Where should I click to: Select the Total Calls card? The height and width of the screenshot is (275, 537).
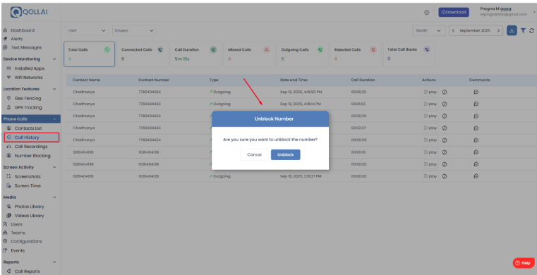[x=89, y=54]
